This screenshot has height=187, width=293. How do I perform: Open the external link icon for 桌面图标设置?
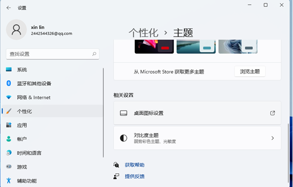(272, 113)
